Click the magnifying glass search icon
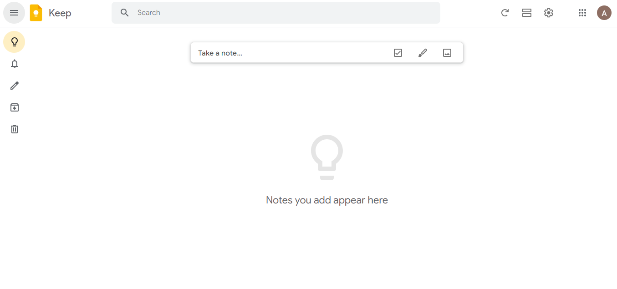The height and width of the screenshot is (289, 617). point(125,13)
